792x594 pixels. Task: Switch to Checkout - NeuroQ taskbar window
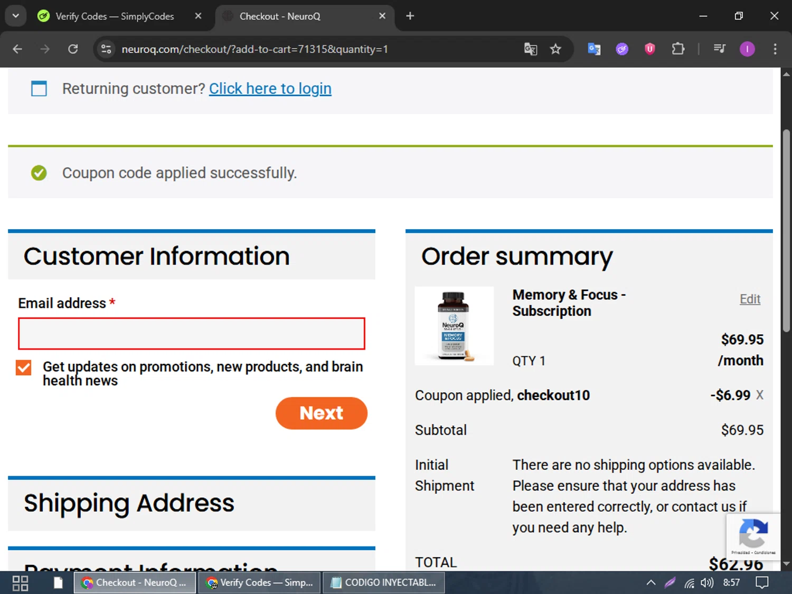[135, 582]
